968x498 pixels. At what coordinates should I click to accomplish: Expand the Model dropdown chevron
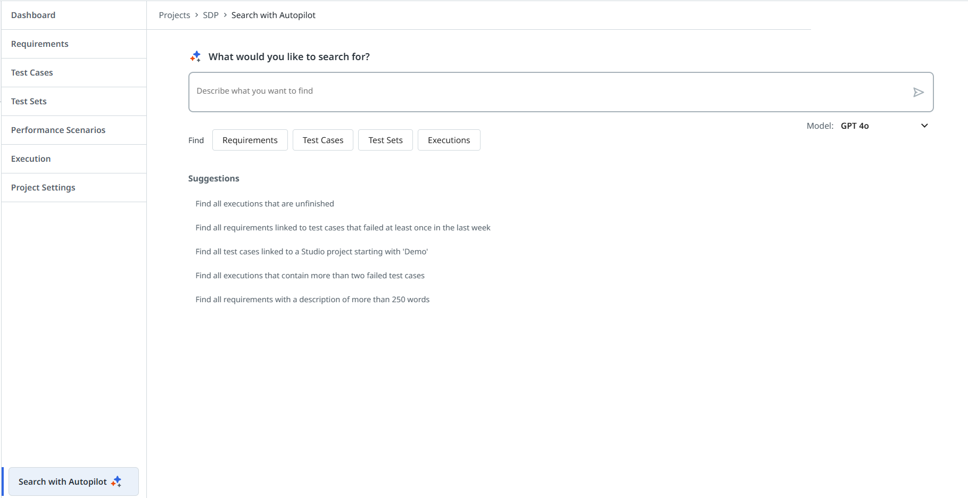(x=924, y=126)
